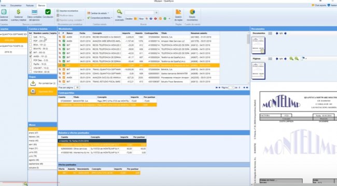Image resolution: width=337 pixels, height=186 pixels.
Task: Check the POP - 233 account checkbox
Action: [x=30, y=41]
